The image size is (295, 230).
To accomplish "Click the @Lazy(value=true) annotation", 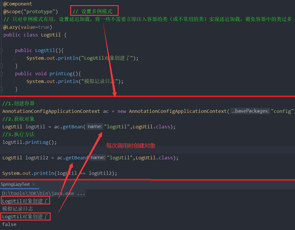I will click(28, 27).
